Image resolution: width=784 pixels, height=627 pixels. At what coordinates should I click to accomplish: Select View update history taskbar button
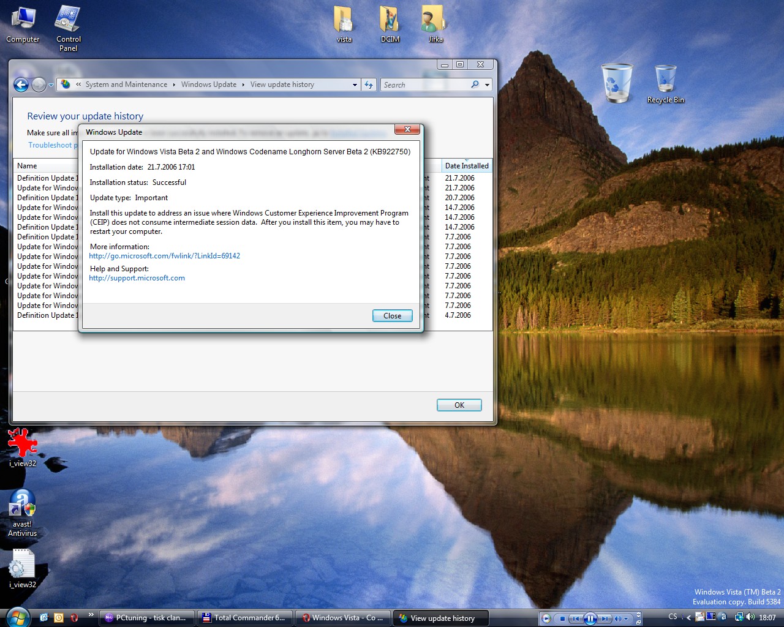point(442,618)
